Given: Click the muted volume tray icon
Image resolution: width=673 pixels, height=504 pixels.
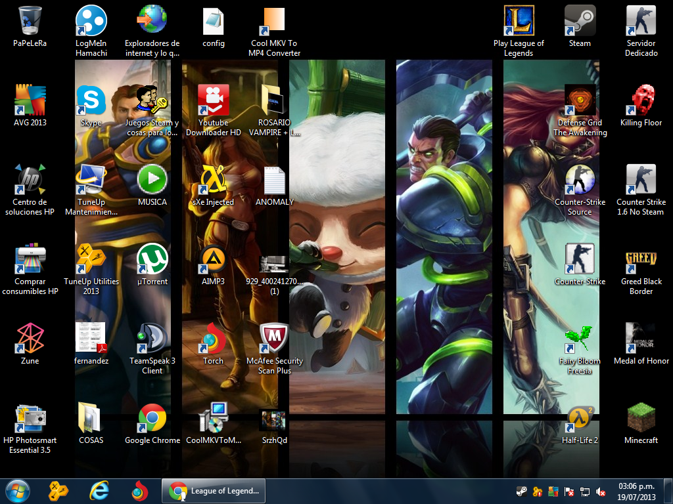Looking at the screenshot, I should pos(601,492).
